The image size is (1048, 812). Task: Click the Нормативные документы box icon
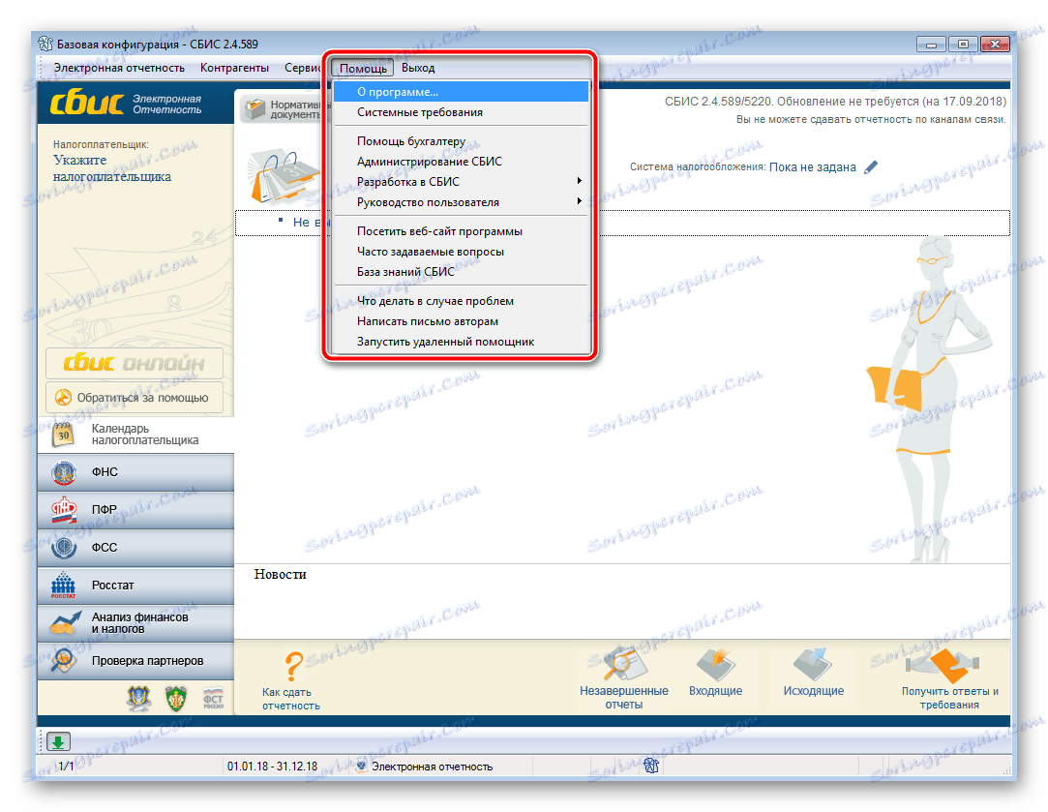[255, 109]
